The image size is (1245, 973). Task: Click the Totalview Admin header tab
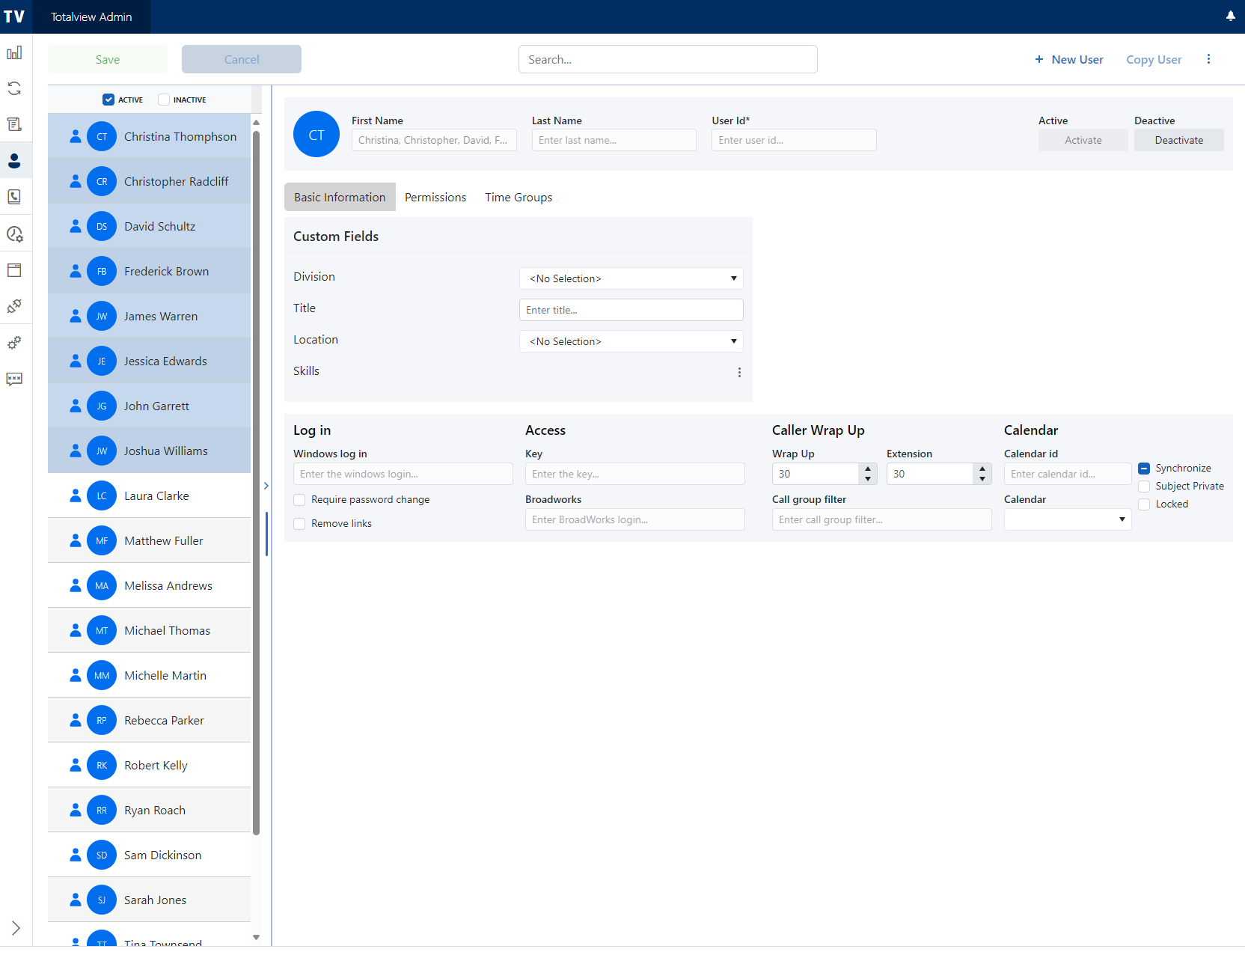pyautogui.click(x=91, y=16)
